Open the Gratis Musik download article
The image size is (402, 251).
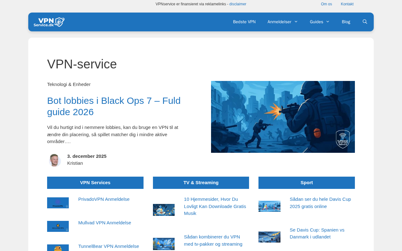[x=215, y=206]
